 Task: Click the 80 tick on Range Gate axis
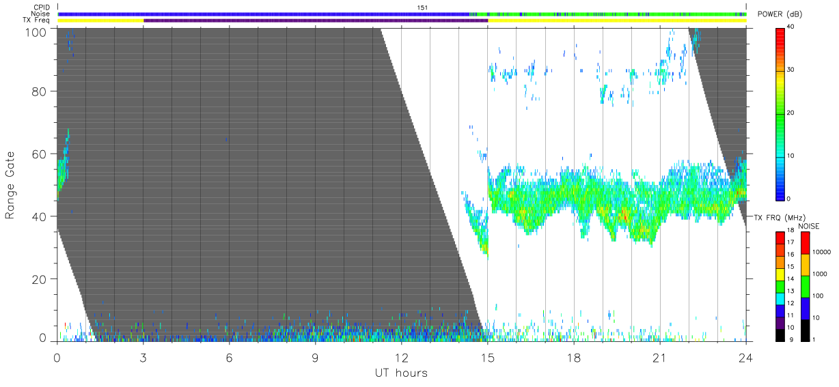[x=40, y=91]
